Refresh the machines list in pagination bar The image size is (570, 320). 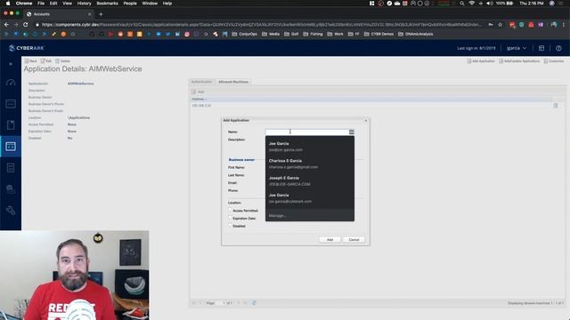pyautogui.click(x=254, y=302)
